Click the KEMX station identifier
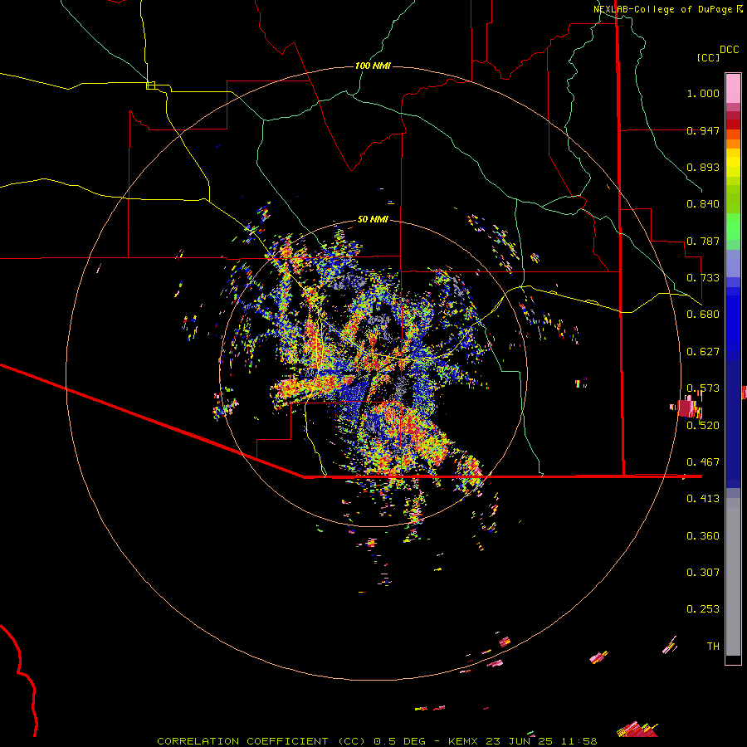The height and width of the screenshot is (747, 747). coord(464,741)
